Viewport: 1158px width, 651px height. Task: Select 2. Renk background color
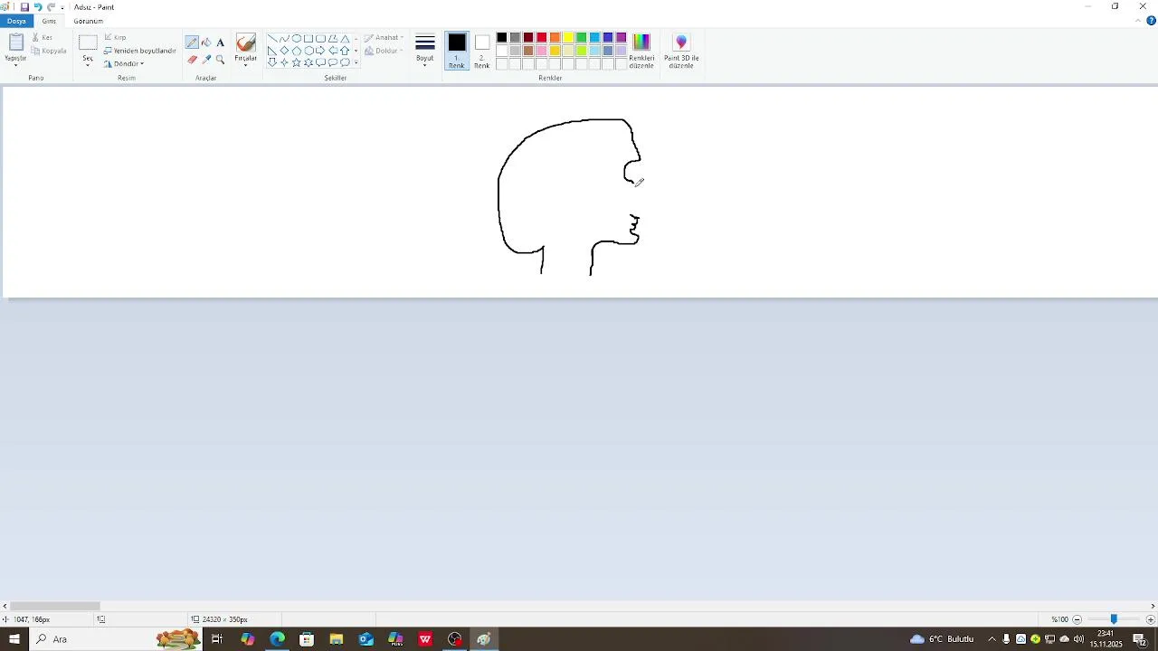[482, 52]
